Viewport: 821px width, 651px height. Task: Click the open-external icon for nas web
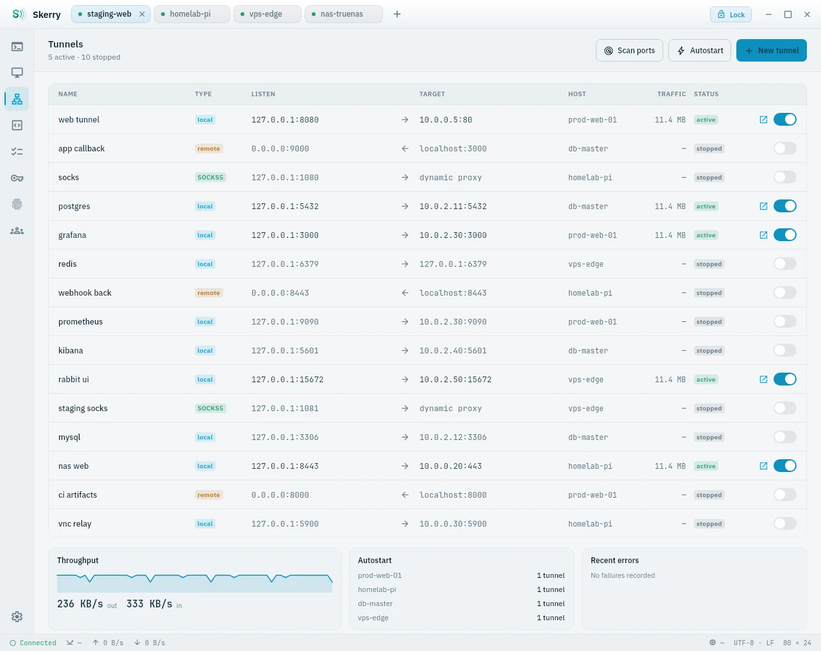763,466
